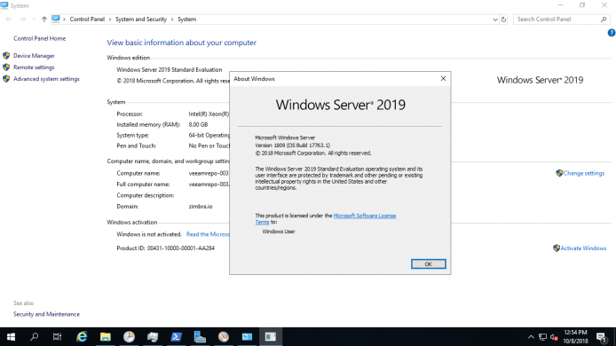Image resolution: width=616 pixels, height=346 pixels.
Task: Open Server Manager from the taskbar
Action: click(x=200, y=337)
